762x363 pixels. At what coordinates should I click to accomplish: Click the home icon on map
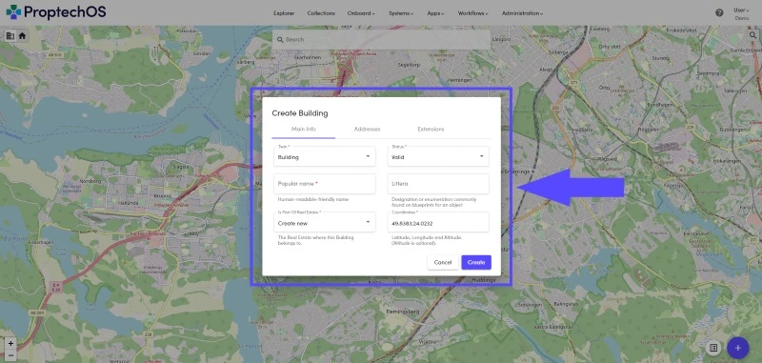(x=22, y=35)
